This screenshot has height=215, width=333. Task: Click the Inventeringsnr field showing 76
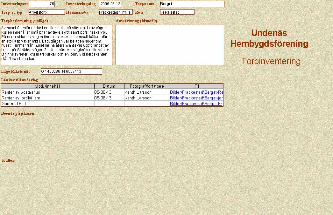[x=42, y=4]
